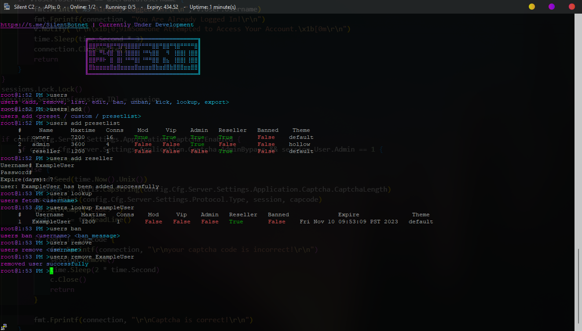The image size is (582, 331).
Task: Click the '16' conns value in owner row
Action: pyautogui.click(x=110, y=137)
